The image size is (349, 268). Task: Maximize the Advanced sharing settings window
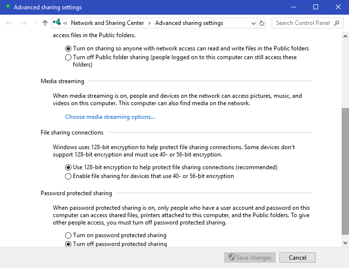[316, 7]
